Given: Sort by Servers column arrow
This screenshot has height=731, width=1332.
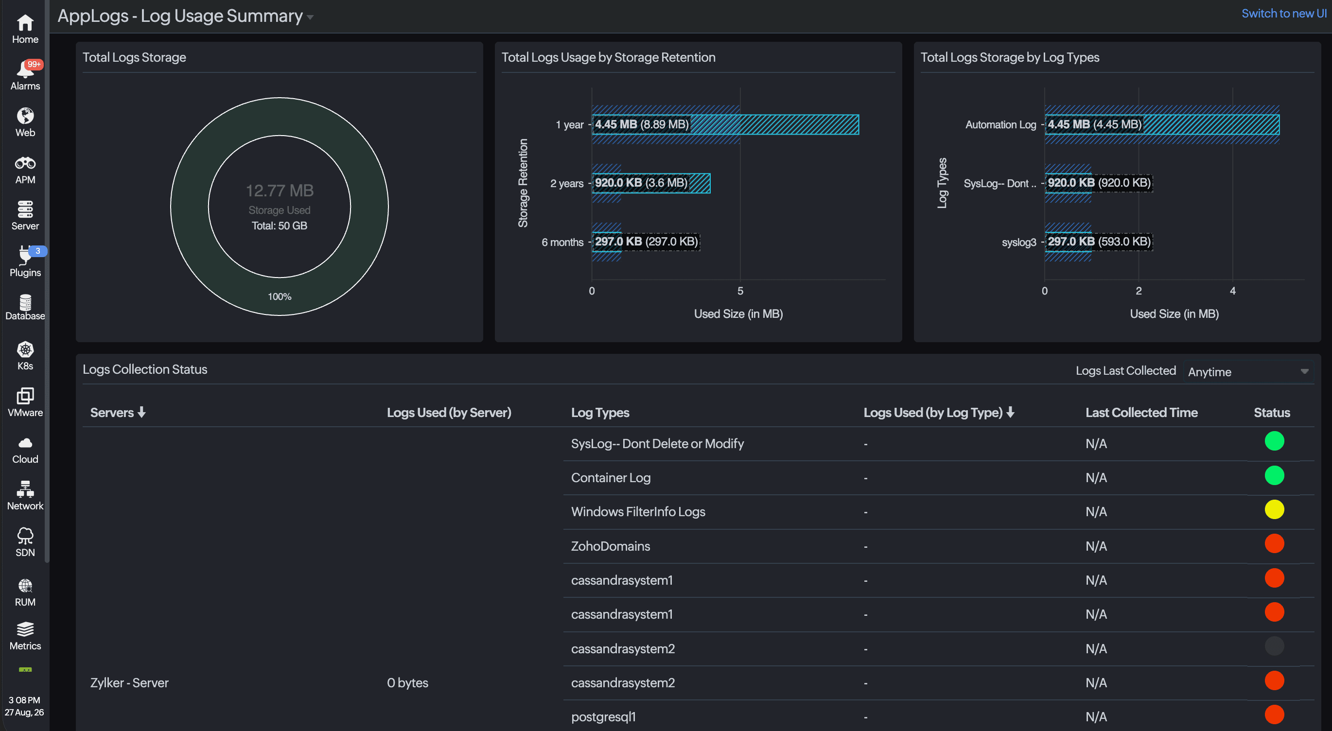Looking at the screenshot, I should 141,412.
